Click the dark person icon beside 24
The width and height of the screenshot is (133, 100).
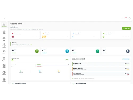coord(128,51)
